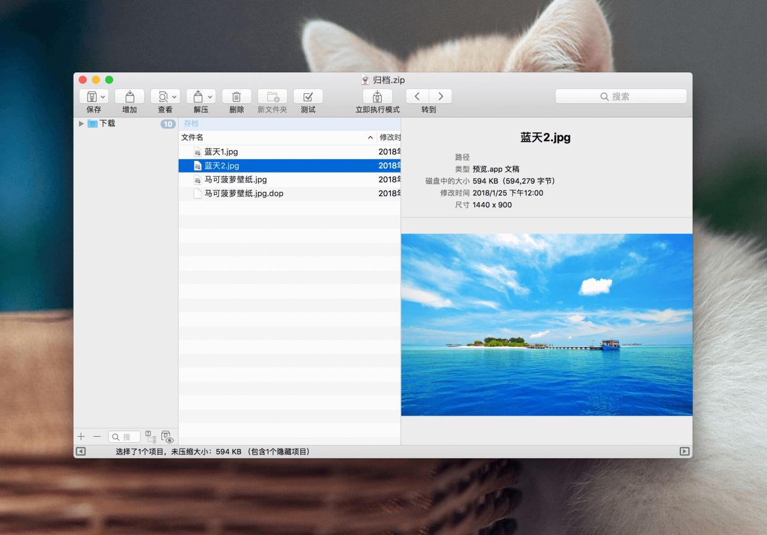
Task: Click the preview title 蓝天2.jpg
Action: pyautogui.click(x=546, y=137)
